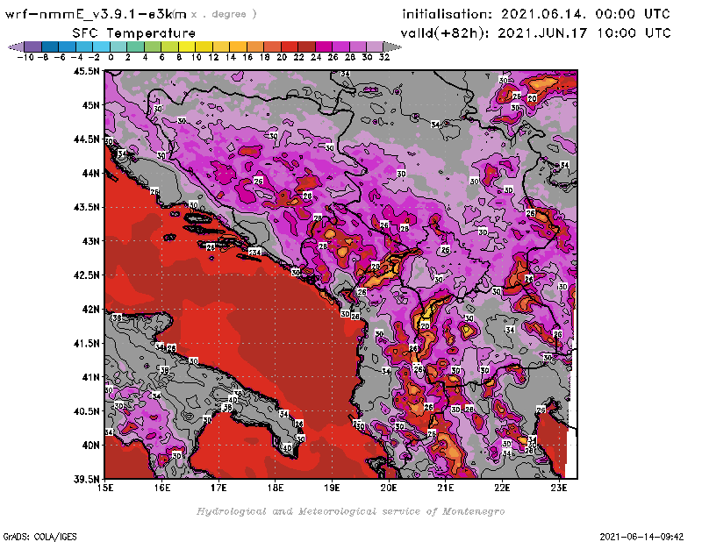
Task: Click the '45.5N' latitude label
Action: point(86,71)
